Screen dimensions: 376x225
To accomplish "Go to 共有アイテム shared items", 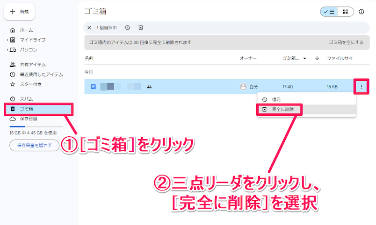I will [32, 64].
